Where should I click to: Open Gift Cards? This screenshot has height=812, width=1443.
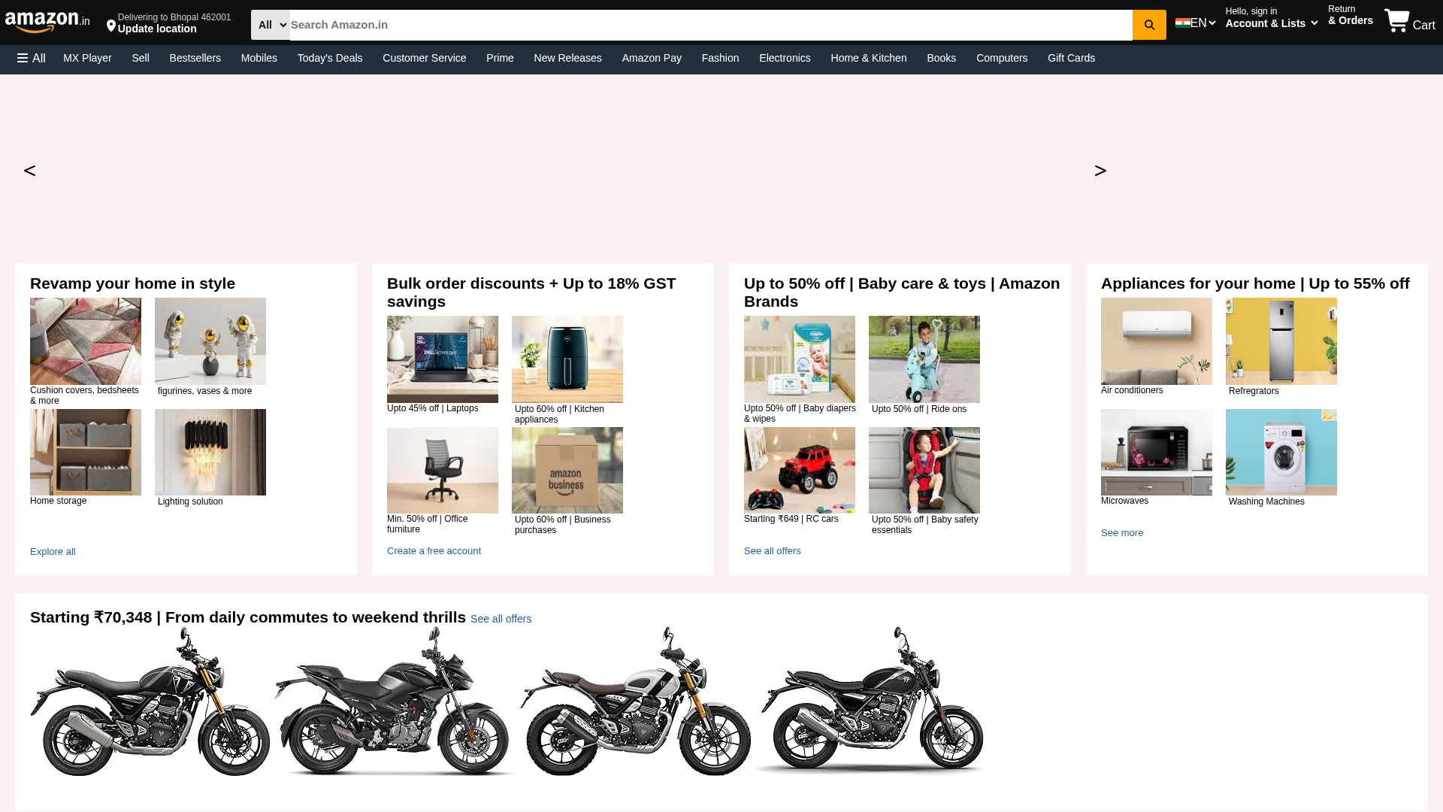[1072, 58]
